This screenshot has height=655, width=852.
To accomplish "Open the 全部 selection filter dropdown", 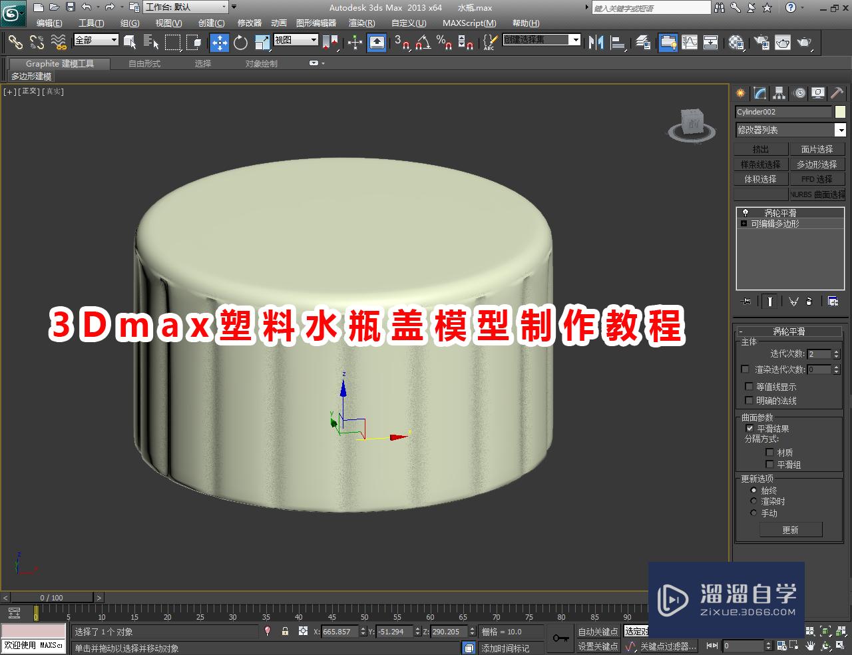I will (x=96, y=40).
